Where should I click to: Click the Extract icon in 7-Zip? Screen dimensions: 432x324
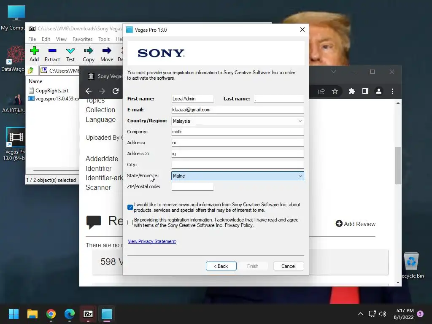52,51
